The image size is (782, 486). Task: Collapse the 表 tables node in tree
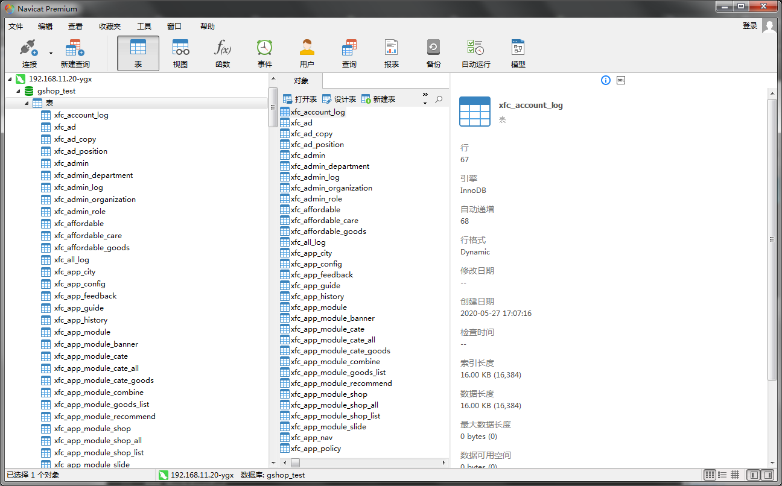(27, 103)
